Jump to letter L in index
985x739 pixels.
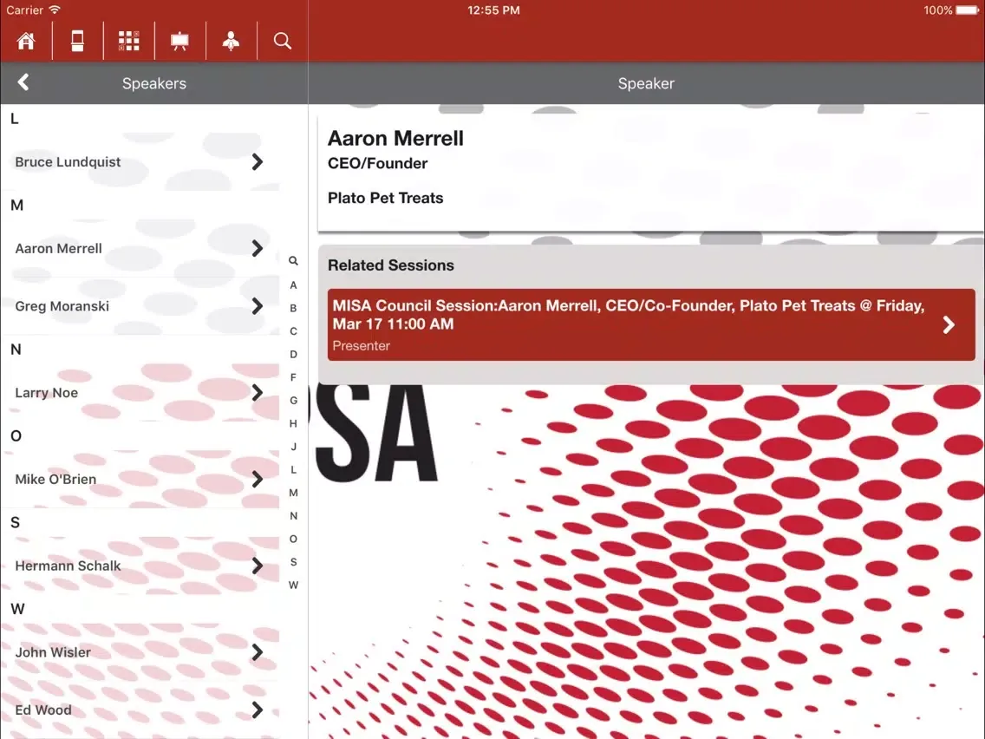(x=293, y=470)
